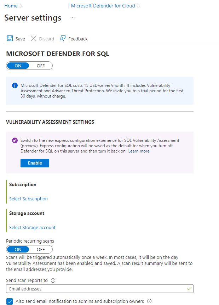219x305 pixels.
Task: Select ON in Defender for SQL switch
Action: [18, 66]
